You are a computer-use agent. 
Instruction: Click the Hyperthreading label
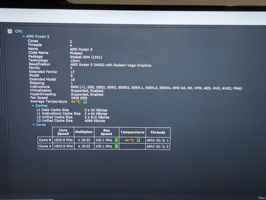pyautogui.click(x=43, y=94)
